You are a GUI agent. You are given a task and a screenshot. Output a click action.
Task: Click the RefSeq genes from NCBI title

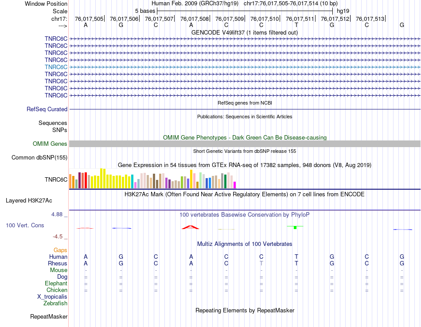point(245,103)
